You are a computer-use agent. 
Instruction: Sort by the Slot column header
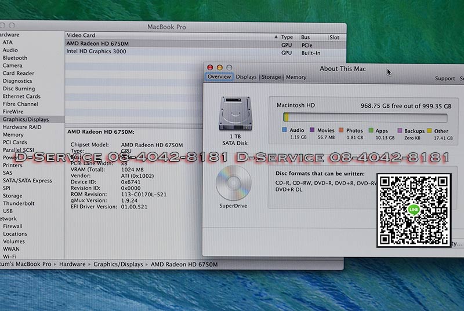[x=335, y=38]
